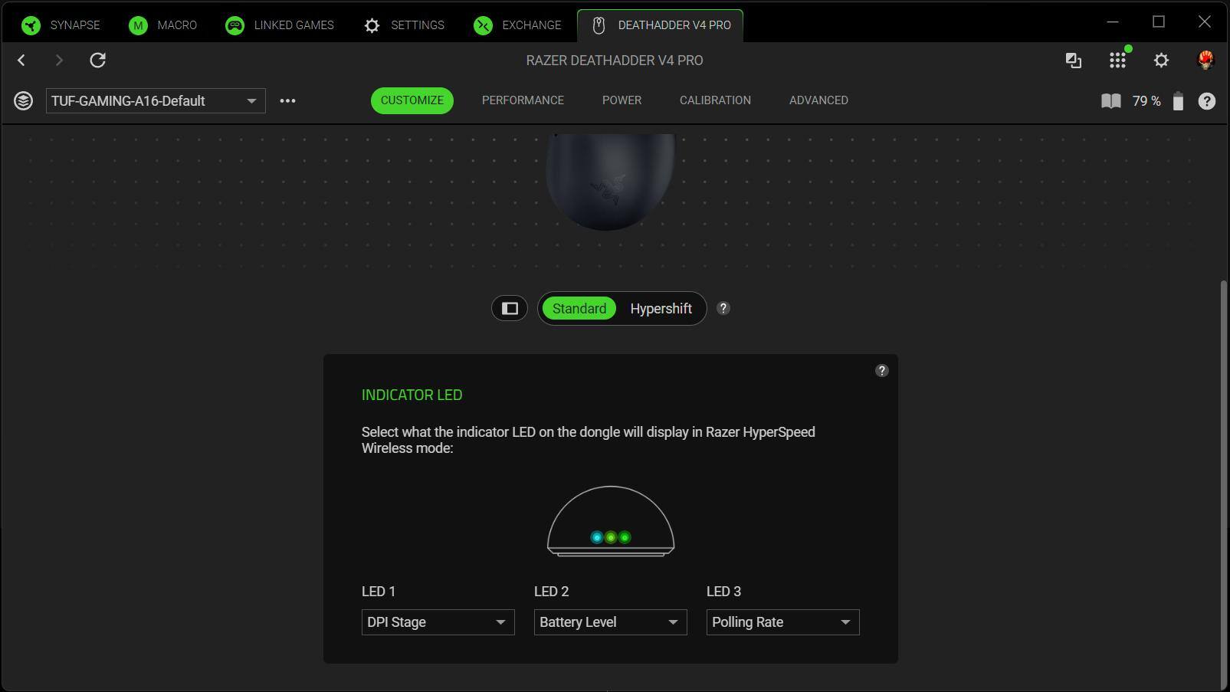This screenshot has height=692, width=1230.
Task: Switch to Hypershift mode
Action: tap(661, 309)
